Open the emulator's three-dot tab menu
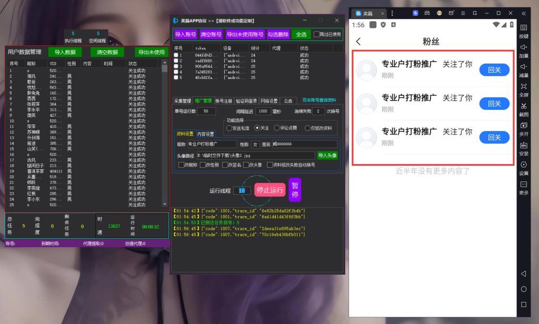 392,13
